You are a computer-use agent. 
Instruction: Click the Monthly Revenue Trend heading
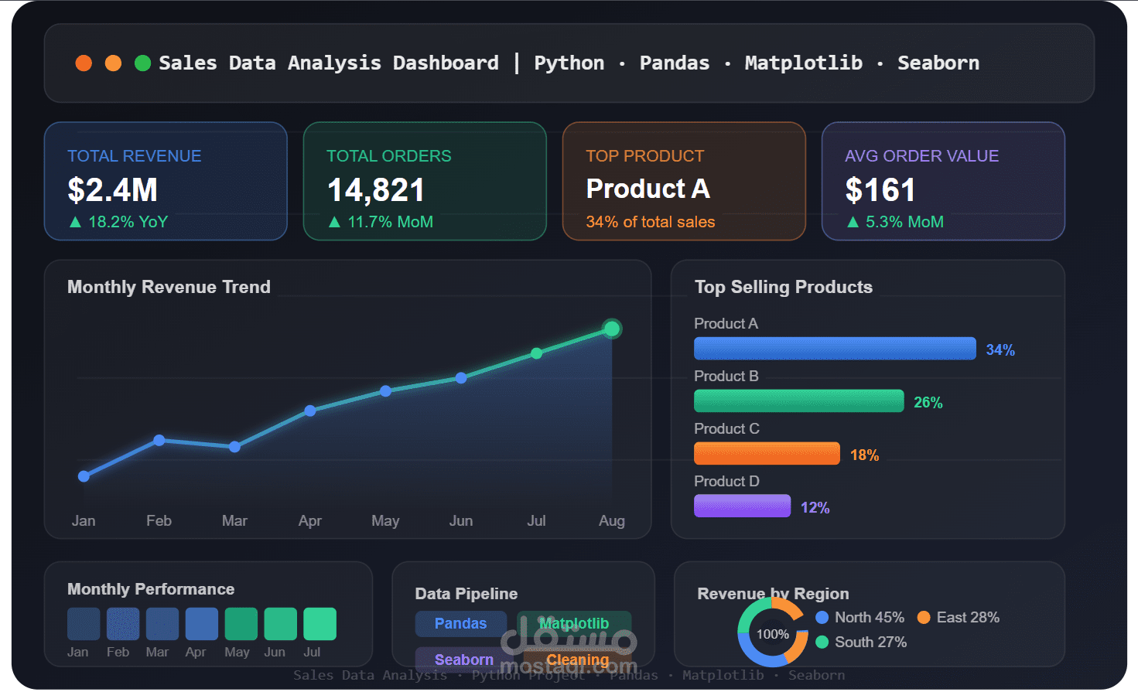coord(169,287)
